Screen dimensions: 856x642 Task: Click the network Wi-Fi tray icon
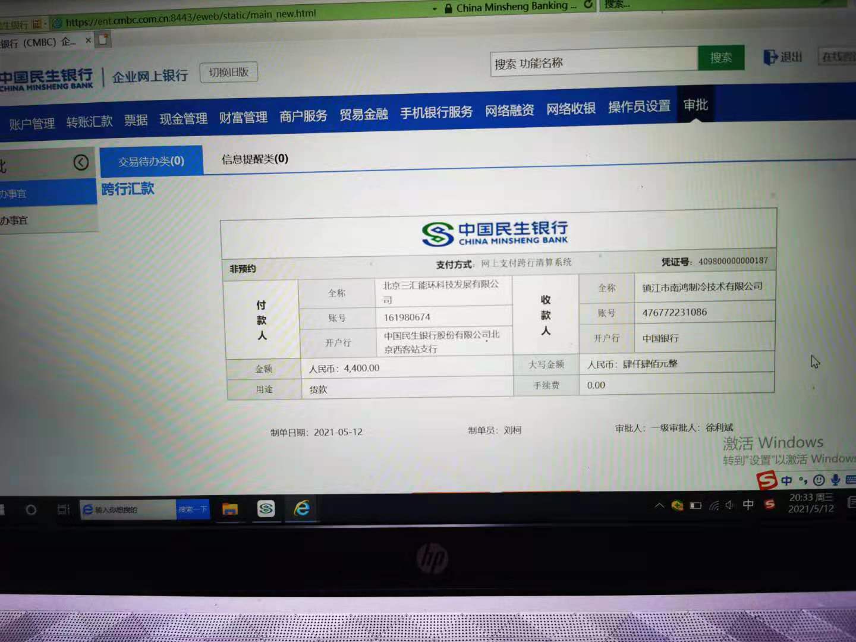tap(714, 505)
